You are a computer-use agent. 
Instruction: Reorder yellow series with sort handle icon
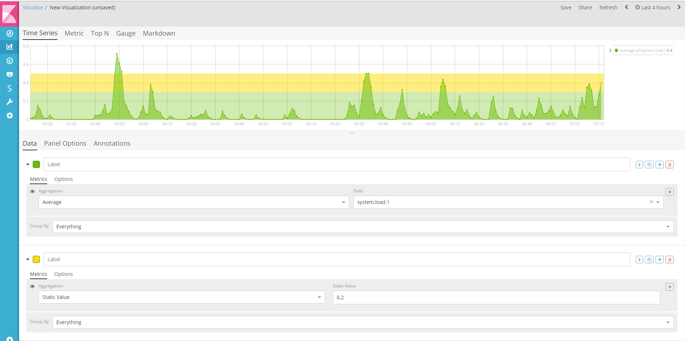click(639, 260)
